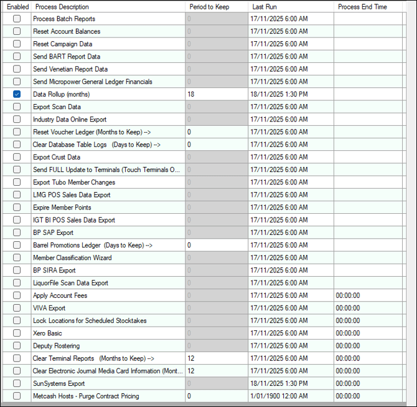Image resolution: width=417 pixels, height=407 pixels.
Task: Enable the Xero Basic process checkbox
Action: [x=17, y=333]
